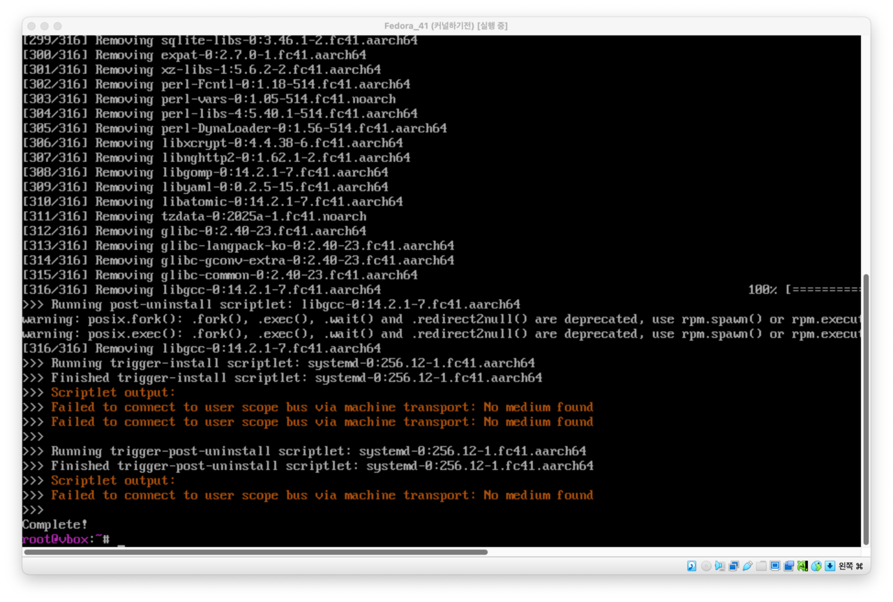This screenshot has height=602, width=893.
Task: Click the host key label 왼쪽 ⌘
Action: tap(850, 566)
